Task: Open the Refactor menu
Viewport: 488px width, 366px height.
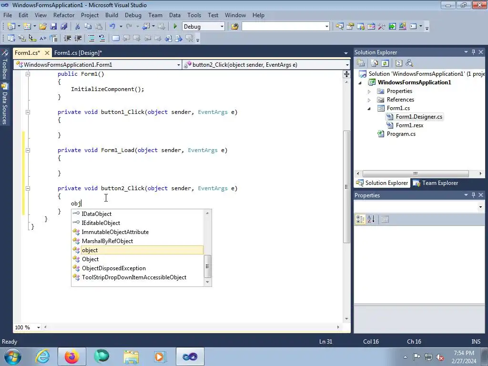Action: pos(64,15)
